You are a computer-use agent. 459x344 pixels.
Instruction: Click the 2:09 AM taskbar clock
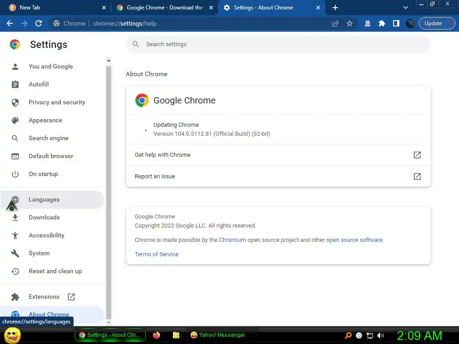(419, 335)
